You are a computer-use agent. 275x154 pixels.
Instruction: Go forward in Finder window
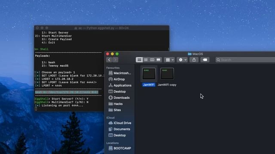tap(115, 60)
